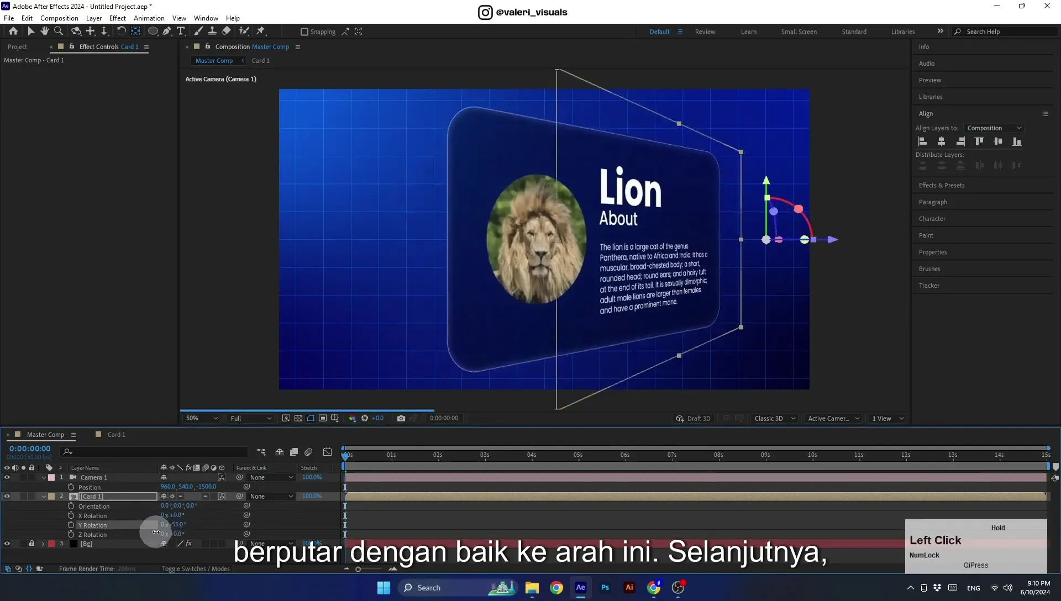Open Align Layers to Composition dropdown
Viewport: 1061px width, 601px height.
[x=994, y=128]
